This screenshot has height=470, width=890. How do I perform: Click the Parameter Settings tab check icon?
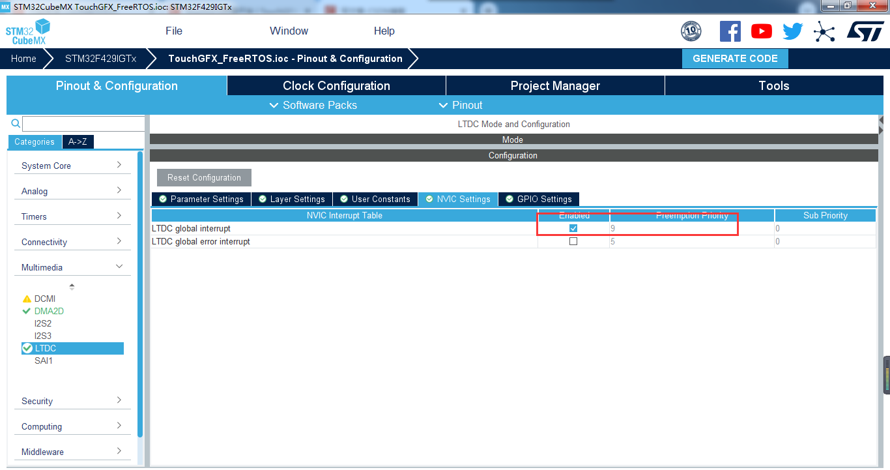(163, 199)
